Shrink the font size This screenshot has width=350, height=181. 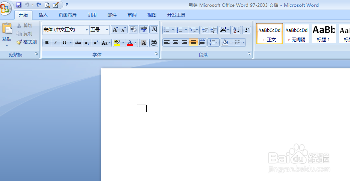[123, 30]
